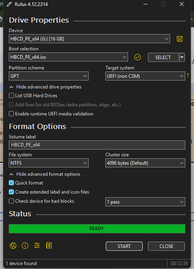Open the bad blocks pass count dropdown
The height and width of the screenshot is (269, 194).
(145, 202)
